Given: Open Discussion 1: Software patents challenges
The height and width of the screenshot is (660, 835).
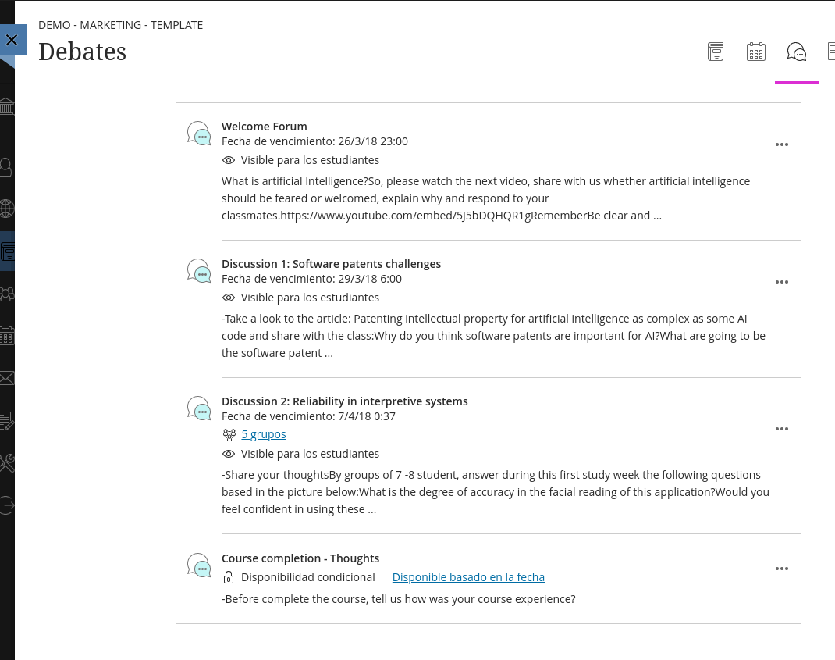Looking at the screenshot, I should pyautogui.click(x=331, y=264).
